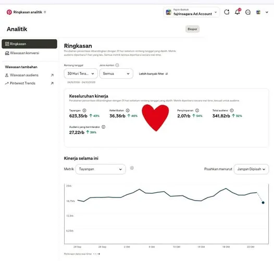Click the add metric plus icon

132,168
